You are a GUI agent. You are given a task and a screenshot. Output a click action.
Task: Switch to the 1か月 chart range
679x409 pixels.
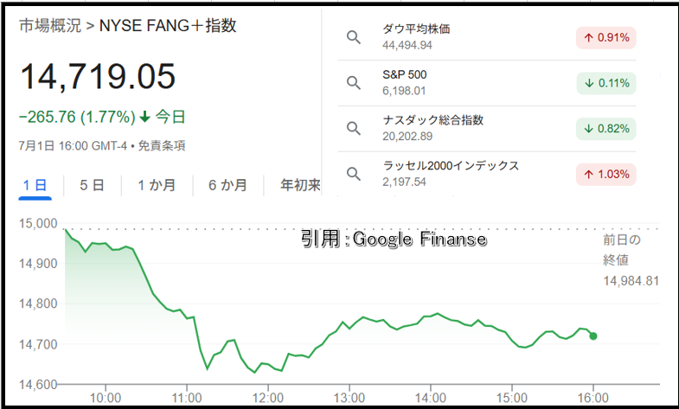coord(157,185)
